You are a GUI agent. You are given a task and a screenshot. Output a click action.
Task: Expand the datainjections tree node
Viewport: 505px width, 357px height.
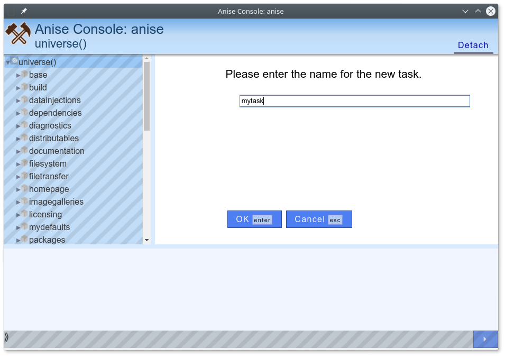point(19,101)
